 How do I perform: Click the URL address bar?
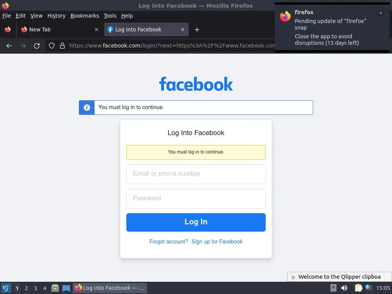pyautogui.click(x=172, y=46)
